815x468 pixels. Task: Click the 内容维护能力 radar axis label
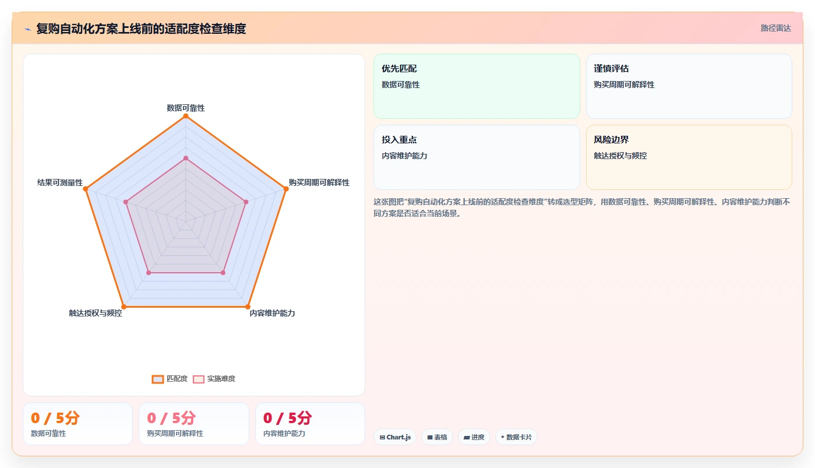pyautogui.click(x=272, y=313)
